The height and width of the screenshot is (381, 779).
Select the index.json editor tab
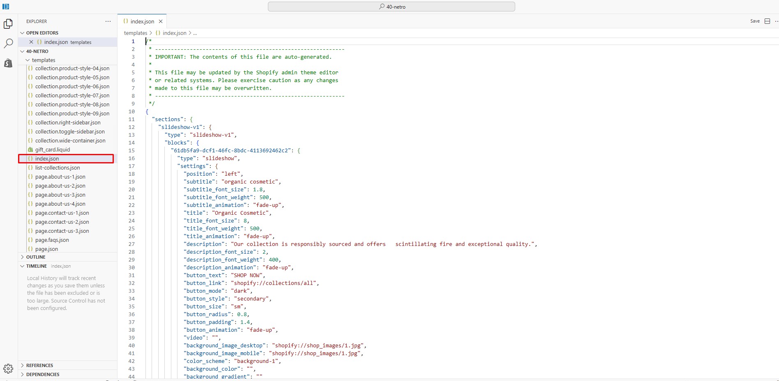[x=142, y=21]
